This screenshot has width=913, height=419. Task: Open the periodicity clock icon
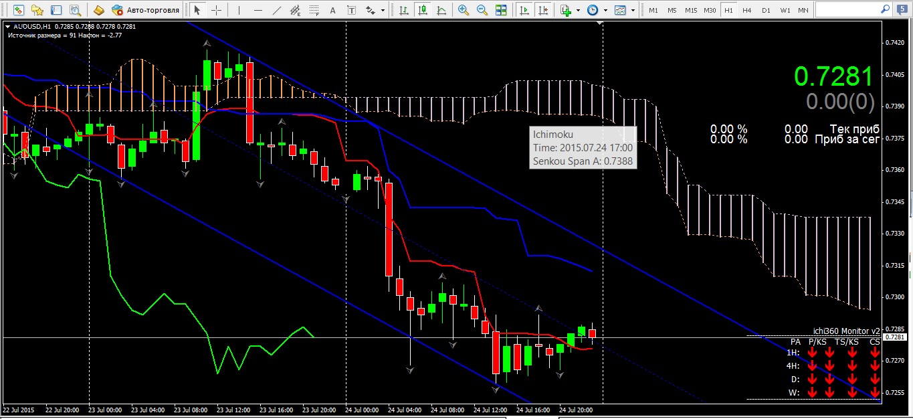point(593,10)
